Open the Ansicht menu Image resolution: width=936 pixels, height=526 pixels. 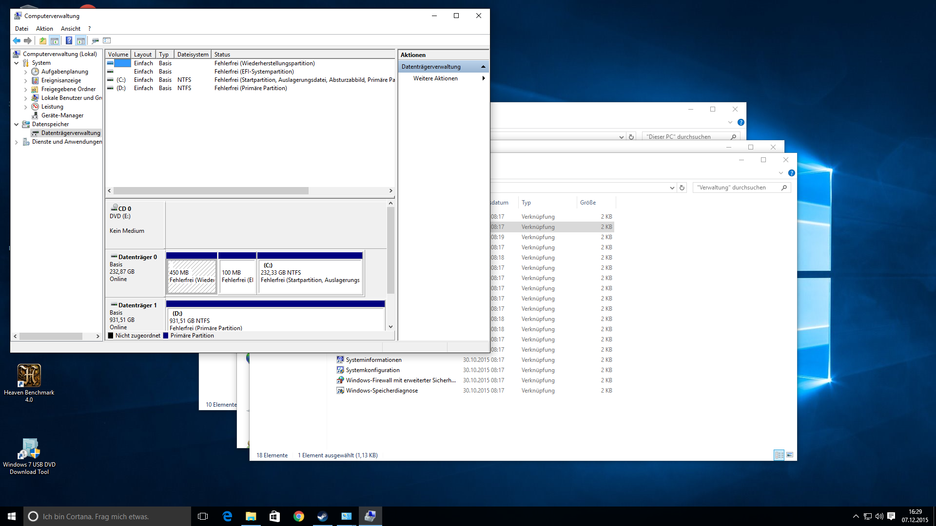[x=71, y=29]
